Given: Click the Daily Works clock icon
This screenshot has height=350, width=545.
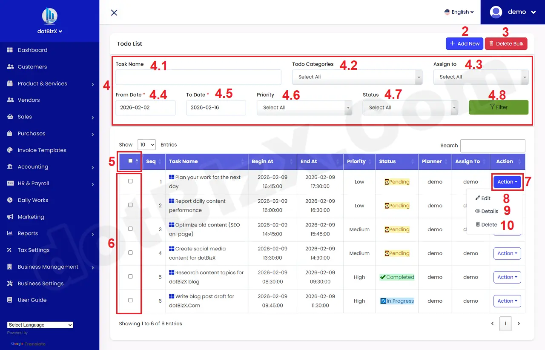Looking at the screenshot, I should click(x=10, y=200).
